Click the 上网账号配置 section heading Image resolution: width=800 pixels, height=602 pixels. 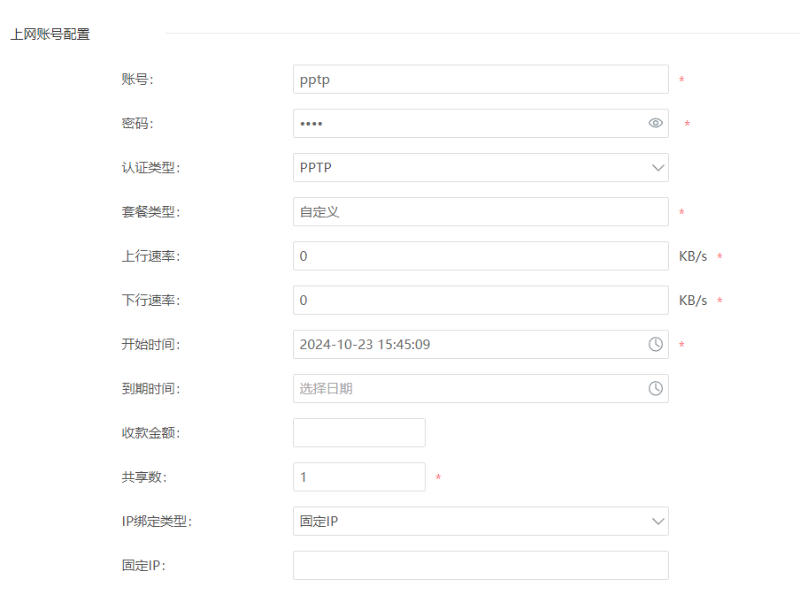pyautogui.click(x=50, y=34)
